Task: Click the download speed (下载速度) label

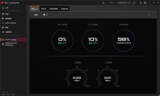Action: (x=78, y=63)
